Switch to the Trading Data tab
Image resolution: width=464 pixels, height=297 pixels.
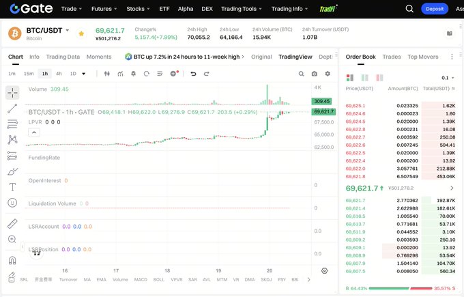coord(63,57)
